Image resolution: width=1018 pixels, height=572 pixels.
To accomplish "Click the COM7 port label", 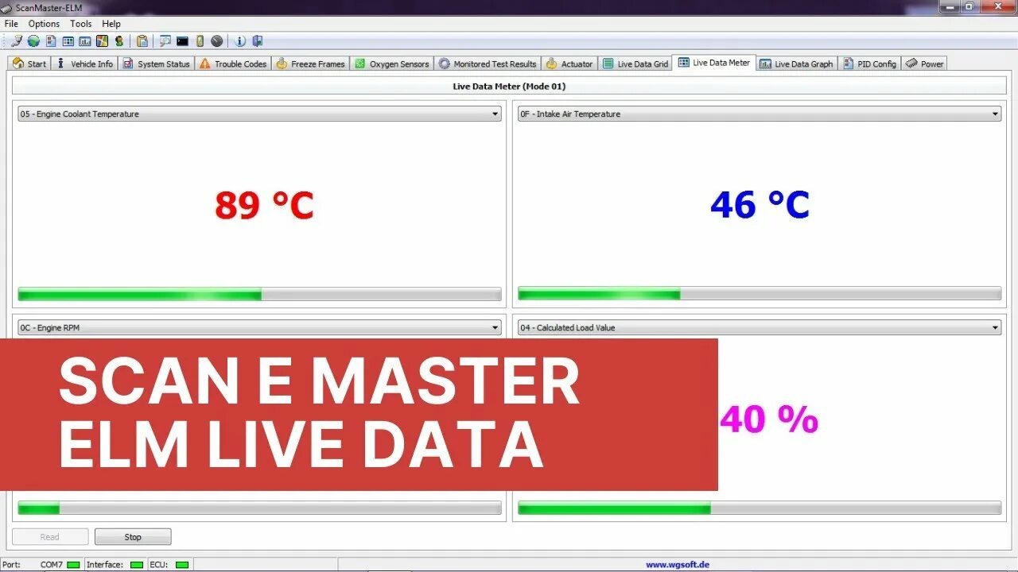I will click(52, 565).
